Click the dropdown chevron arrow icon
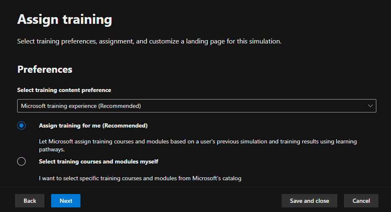 tap(370, 106)
